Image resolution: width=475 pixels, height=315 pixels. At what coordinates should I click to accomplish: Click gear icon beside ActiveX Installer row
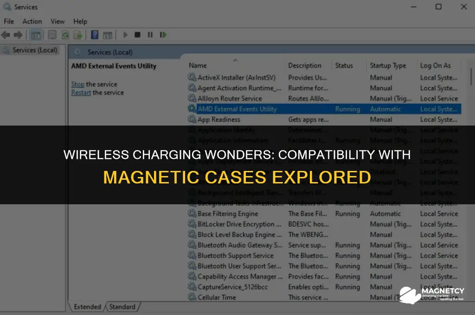click(192, 77)
